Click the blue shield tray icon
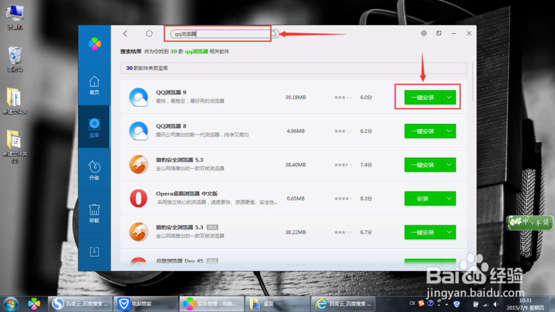Image resolution: width=555 pixels, height=312 pixels. [457, 304]
